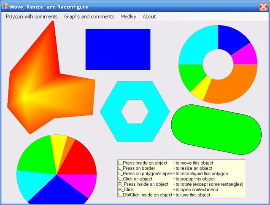Click the text 'R_Press inside an object'

click(x=143, y=184)
